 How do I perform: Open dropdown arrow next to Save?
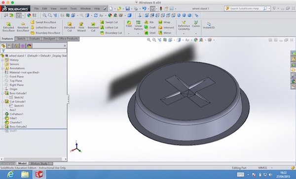click(x=132, y=9)
